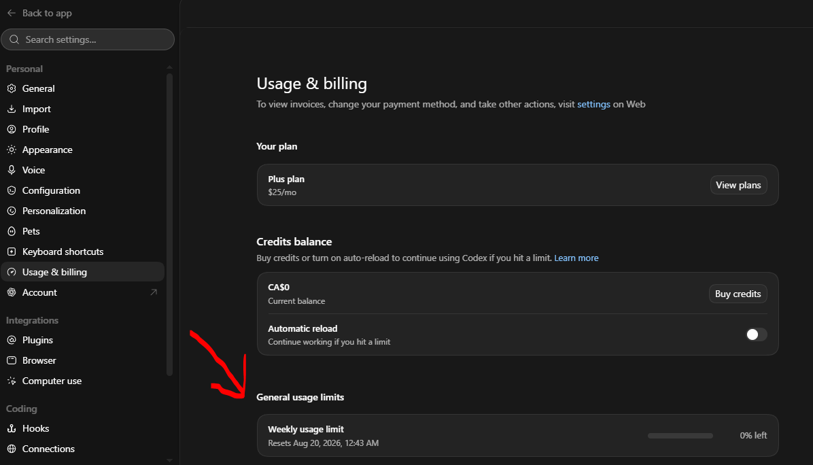
Task: Click the sidebar vertical scrollbar
Action: pyautogui.click(x=169, y=224)
